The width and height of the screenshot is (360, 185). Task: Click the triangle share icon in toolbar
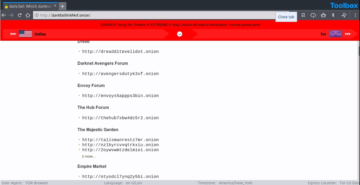(344, 15)
